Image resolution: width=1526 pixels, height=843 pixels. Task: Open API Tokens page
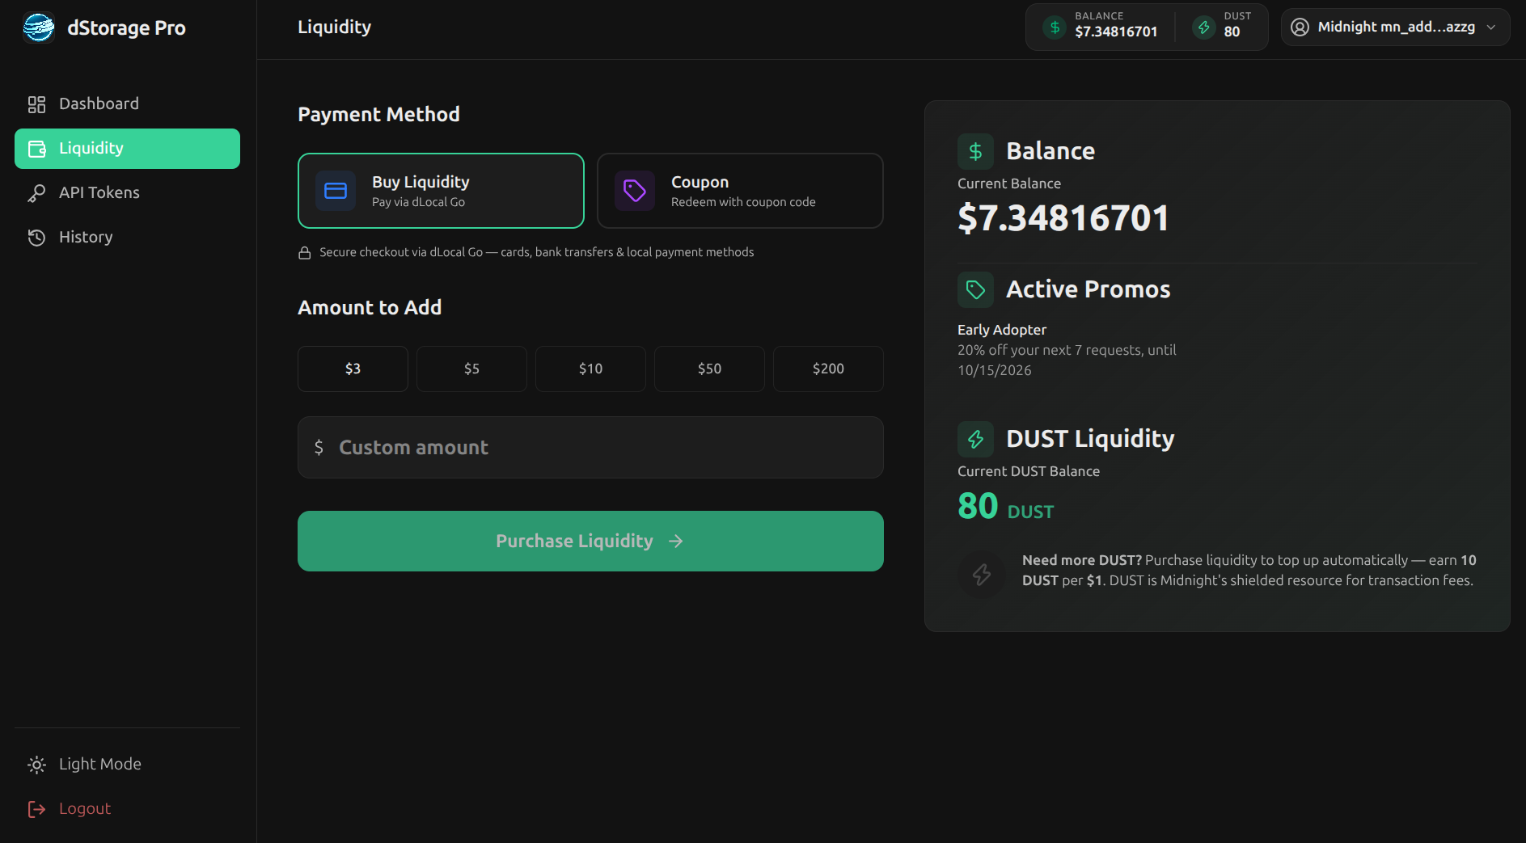pyautogui.click(x=127, y=193)
